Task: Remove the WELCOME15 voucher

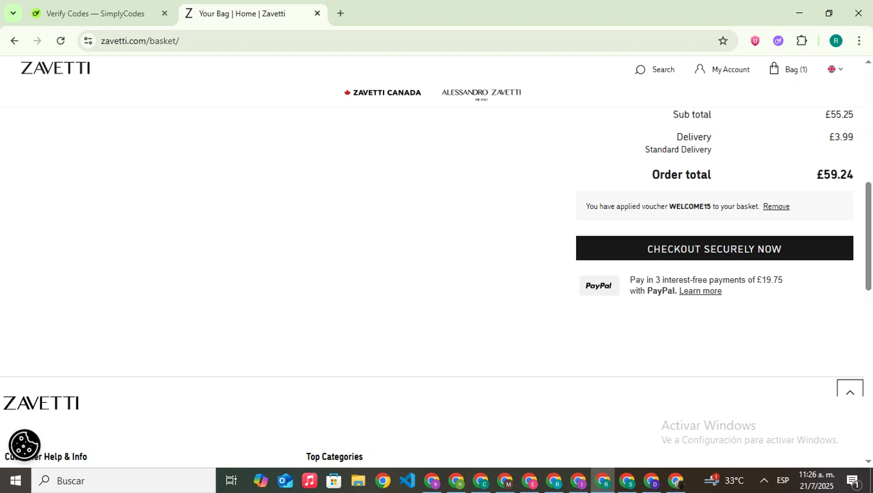Action: click(776, 206)
